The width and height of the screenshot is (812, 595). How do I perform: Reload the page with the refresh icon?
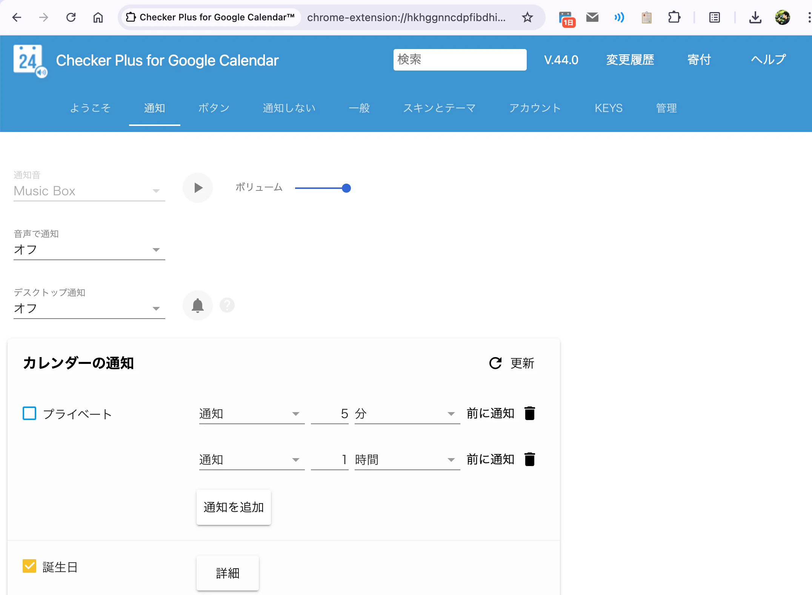tap(71, 17)
